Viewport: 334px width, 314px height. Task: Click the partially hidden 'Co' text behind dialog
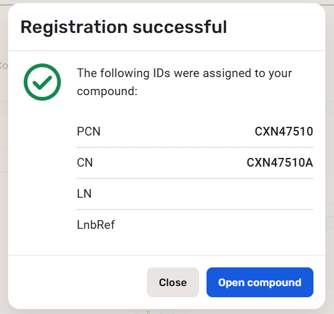click(4, 65)
